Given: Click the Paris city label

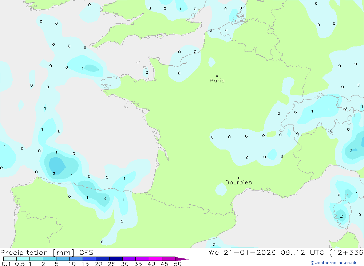Looking at the screenshot, I should (x=217, y=81).
